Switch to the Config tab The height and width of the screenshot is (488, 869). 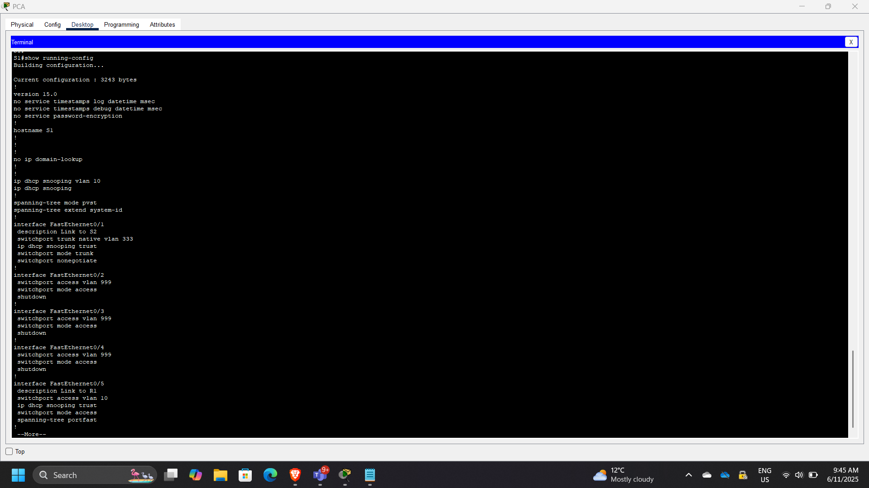(52, 24)
